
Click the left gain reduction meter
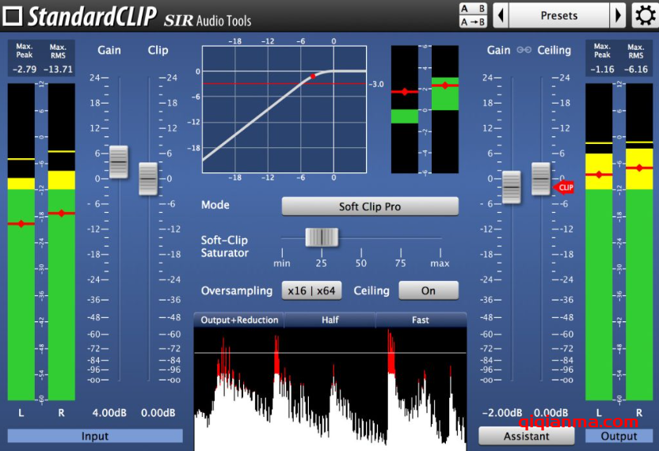[404, 109]
